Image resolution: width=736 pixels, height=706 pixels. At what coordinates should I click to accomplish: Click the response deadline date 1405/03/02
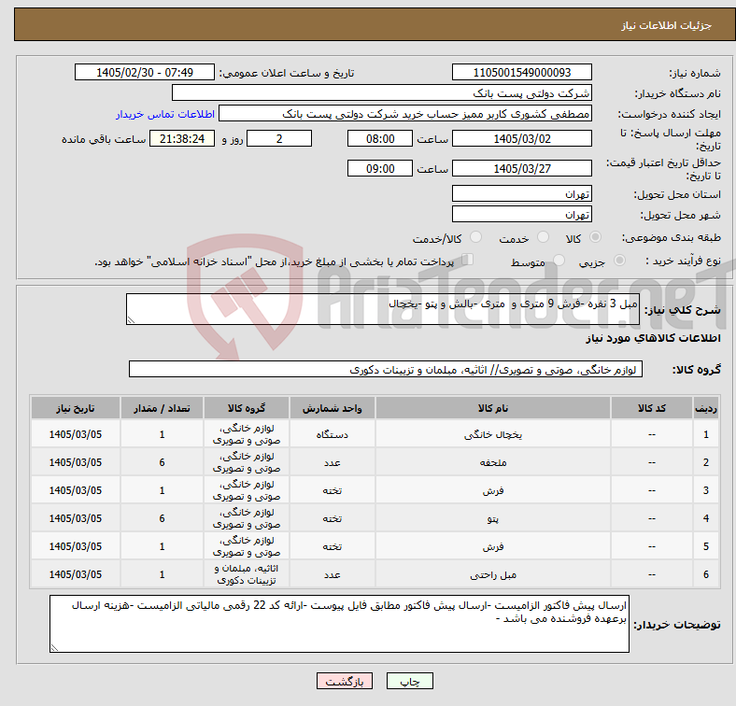(x=522, y=138)
